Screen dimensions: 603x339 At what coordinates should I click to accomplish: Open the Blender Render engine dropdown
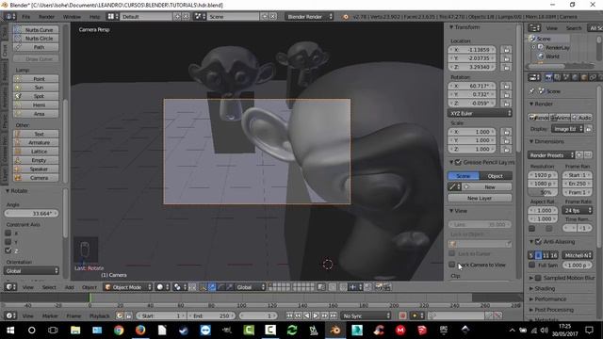point(309,17)
